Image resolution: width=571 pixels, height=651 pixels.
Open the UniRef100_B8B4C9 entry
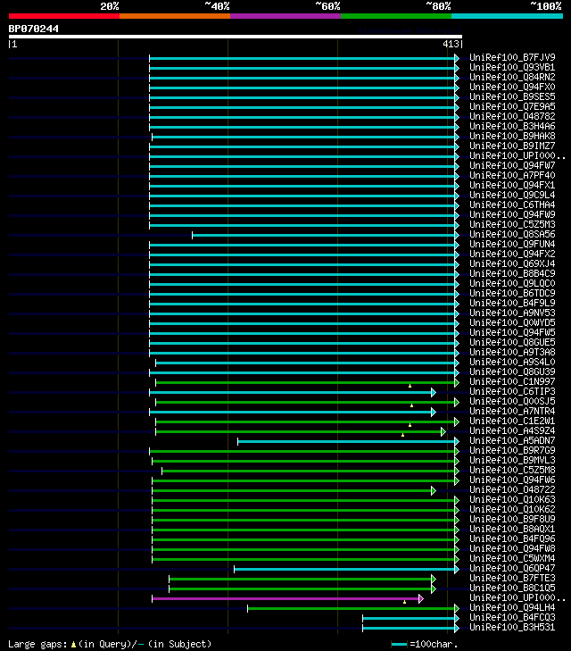coord(512,273)
